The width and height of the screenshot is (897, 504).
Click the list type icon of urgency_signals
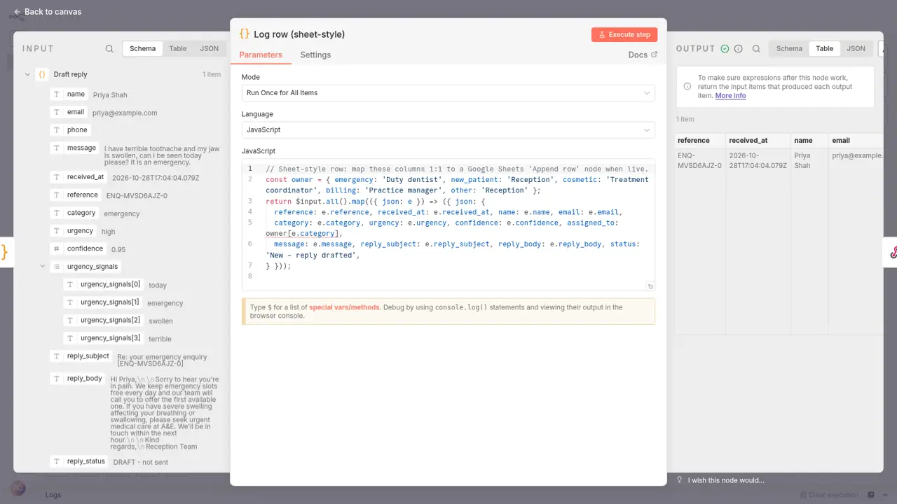[56, 267]
